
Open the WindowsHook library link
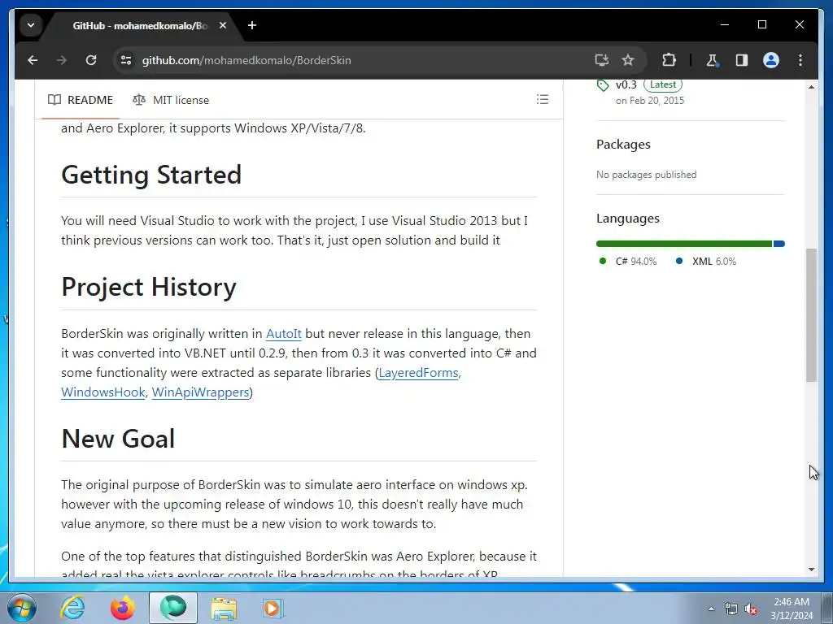(103, 392)
